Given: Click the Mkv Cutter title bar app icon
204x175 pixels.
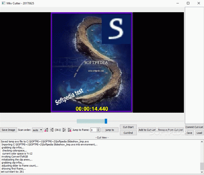Looking at the screenshot, I should coord(3,3).
